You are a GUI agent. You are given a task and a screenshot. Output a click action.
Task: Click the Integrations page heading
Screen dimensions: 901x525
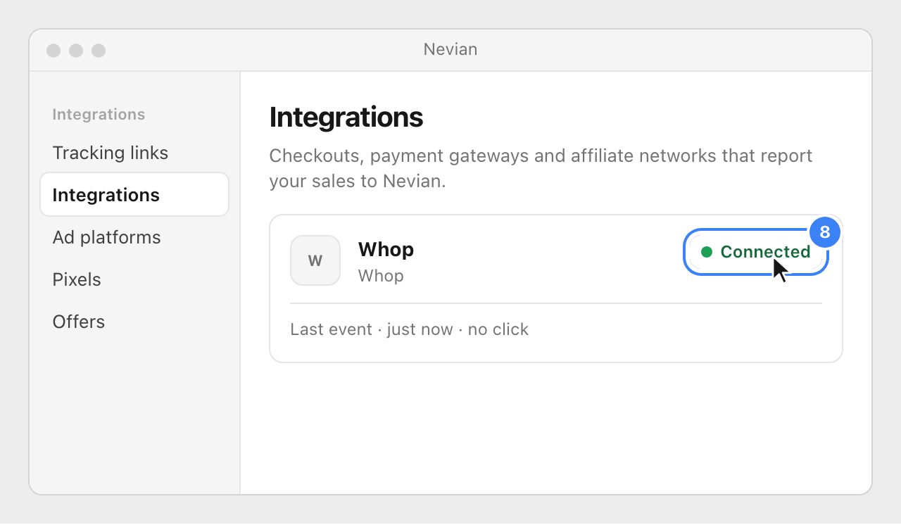[346, 117]
